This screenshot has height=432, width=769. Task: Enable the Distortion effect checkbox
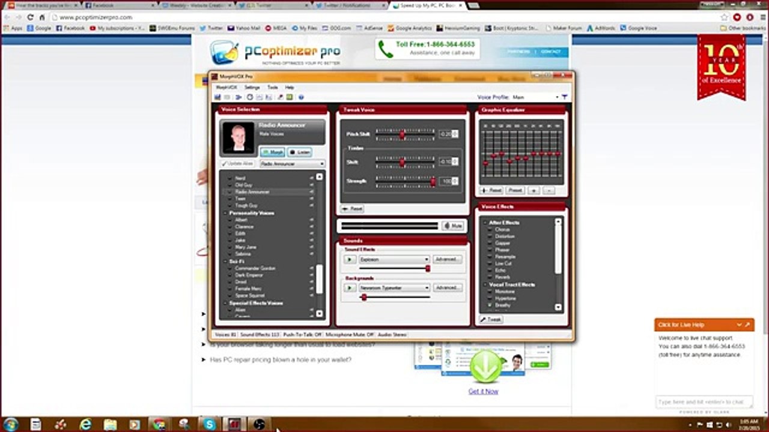tap(490, 236)
